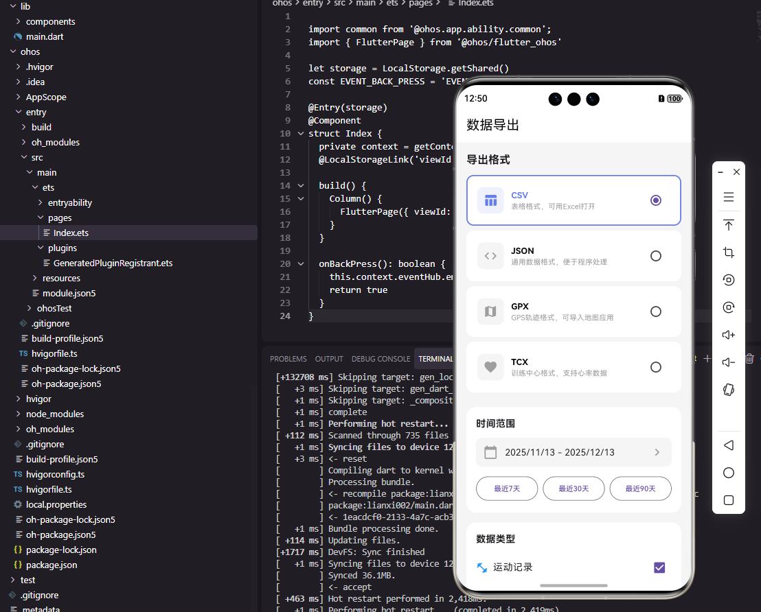Image resolution: width=761 pixels, height=612 pixels.
Task: Tap the emulator recent apps square button
Action: 729,500
